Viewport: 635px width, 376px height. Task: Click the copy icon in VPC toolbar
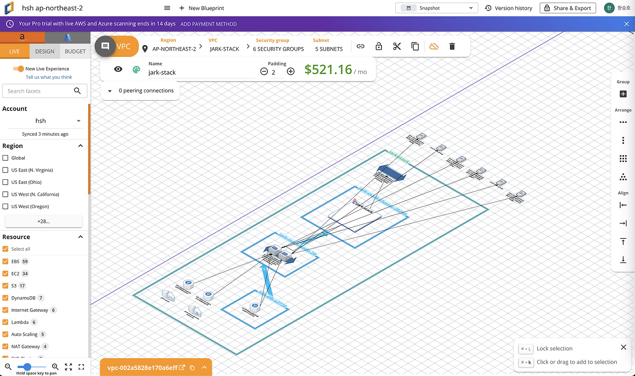click(415, 46)
